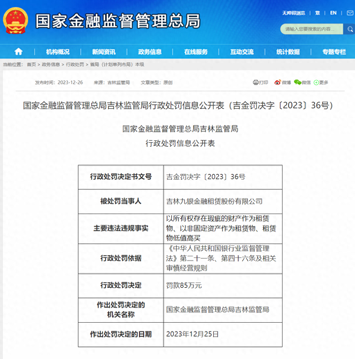This screenshot has height=359, width=355.
Task: Click the printer icon to print
Action: [x=256, y=82]
